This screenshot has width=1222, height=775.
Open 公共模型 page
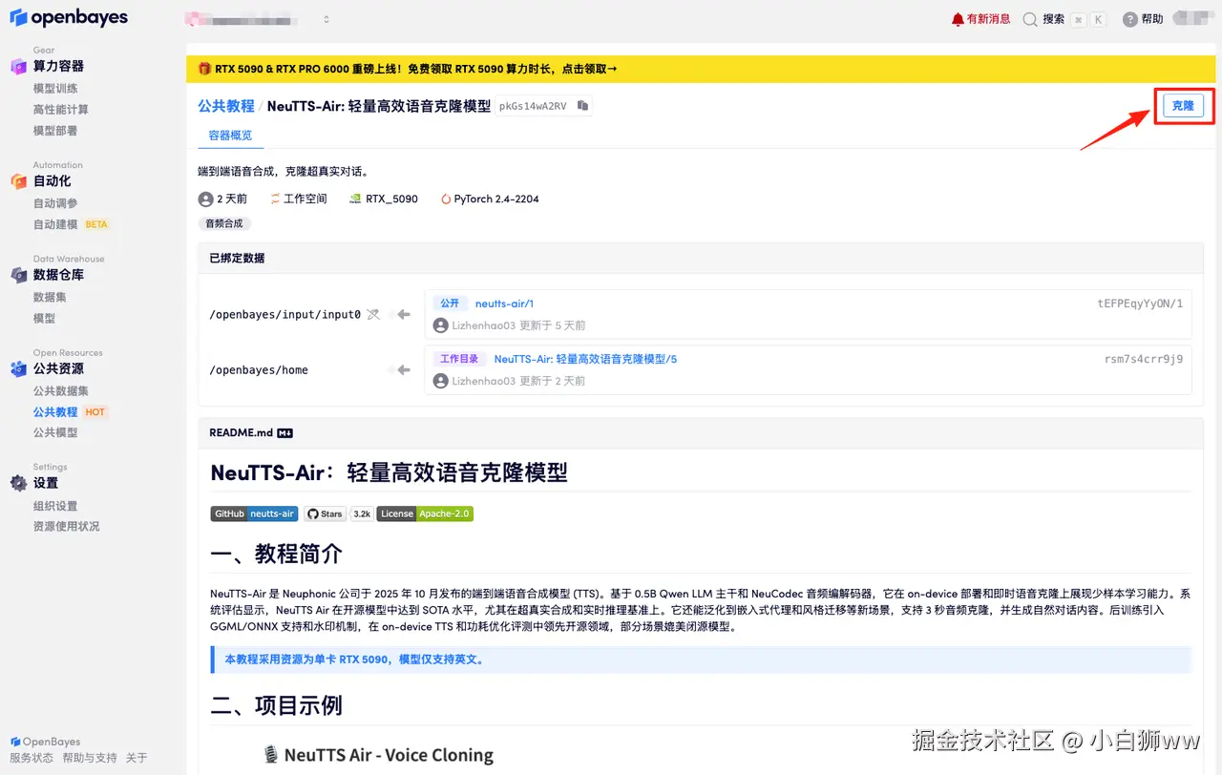[55, 432]
